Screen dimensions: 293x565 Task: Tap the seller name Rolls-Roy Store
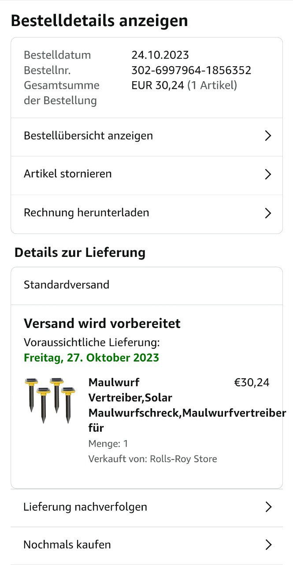(x=183, y=459)
